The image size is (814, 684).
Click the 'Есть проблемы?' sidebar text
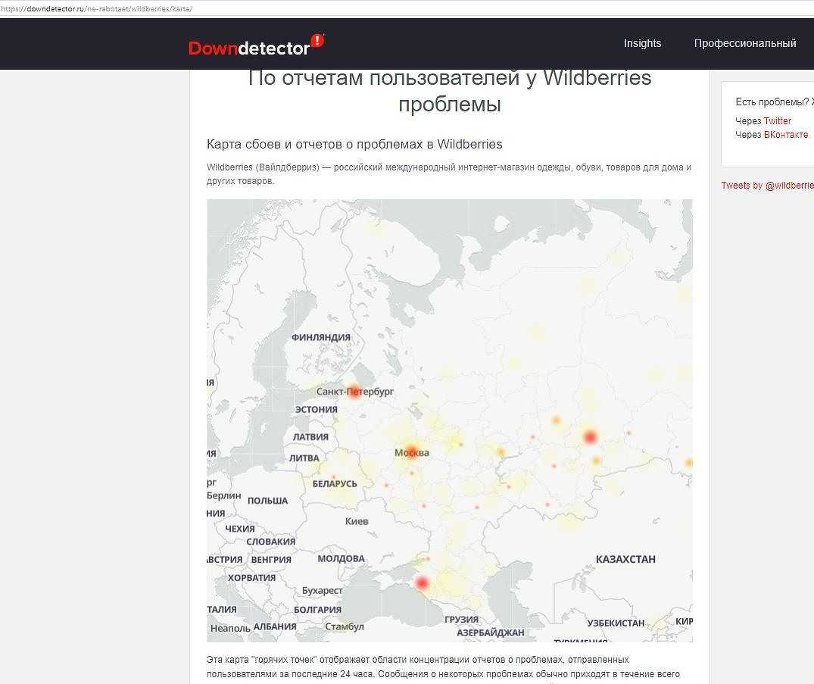click(x=774, y=102)
